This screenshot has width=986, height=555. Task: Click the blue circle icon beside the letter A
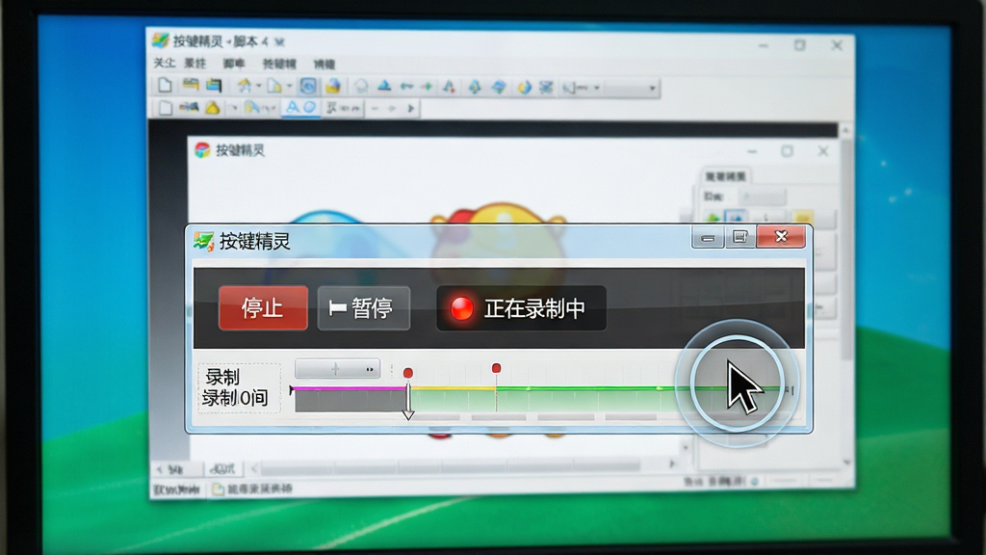click(309, 108)
